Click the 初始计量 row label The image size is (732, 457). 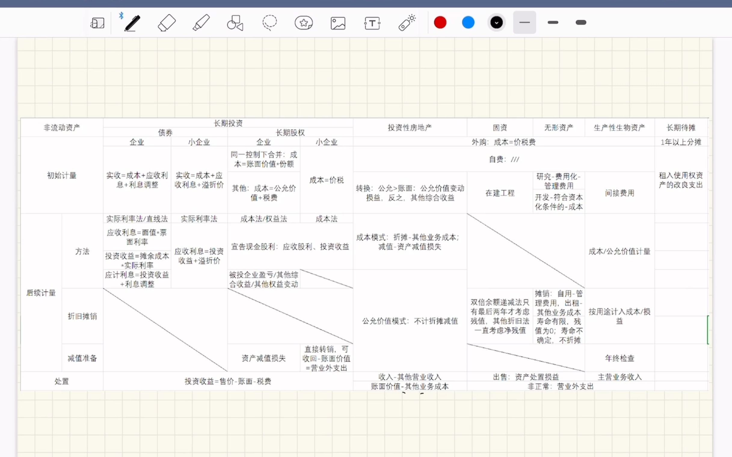click(x=62, y=175)
